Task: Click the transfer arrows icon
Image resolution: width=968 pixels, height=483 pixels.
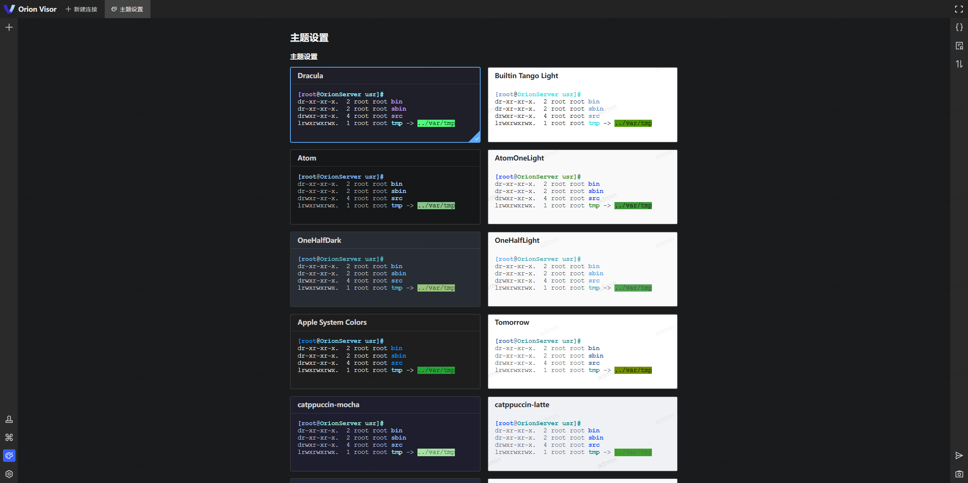Action: [x=959, y=64]
